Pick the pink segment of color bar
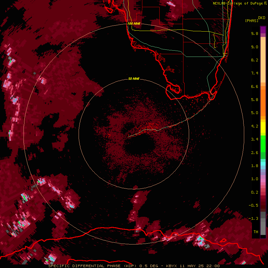 click(263, 180)
